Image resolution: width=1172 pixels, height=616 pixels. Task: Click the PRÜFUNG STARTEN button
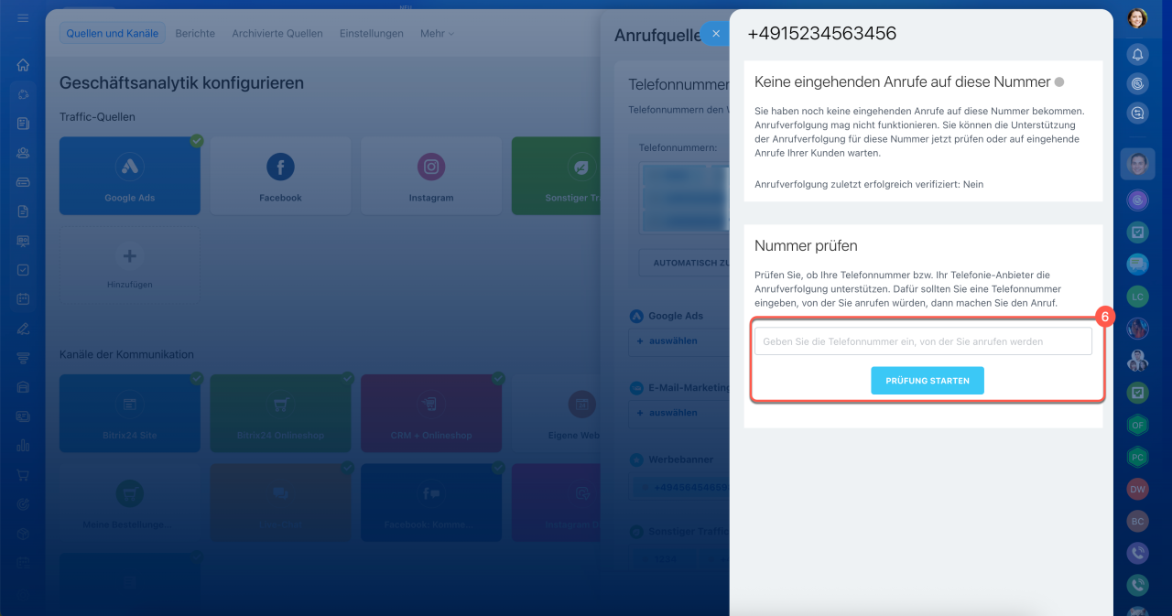[x=928, y=381]
